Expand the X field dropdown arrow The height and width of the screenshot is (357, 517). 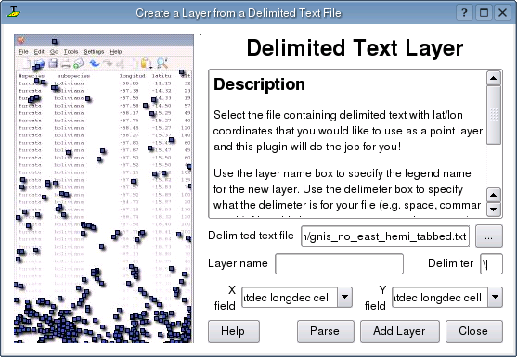(x=344, y=297)
